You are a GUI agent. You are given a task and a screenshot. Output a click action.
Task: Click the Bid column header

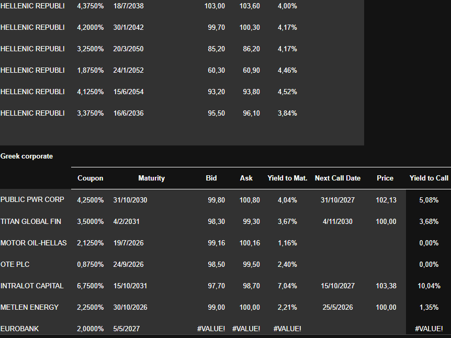pyautogui.click(x=211, y=178)
